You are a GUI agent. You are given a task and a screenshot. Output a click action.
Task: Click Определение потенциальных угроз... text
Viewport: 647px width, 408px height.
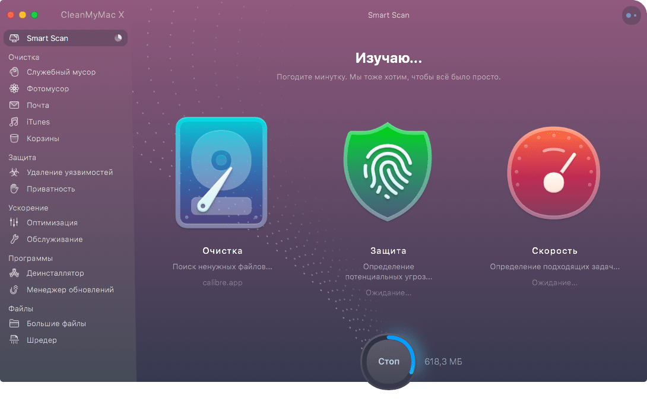[389, 272]
